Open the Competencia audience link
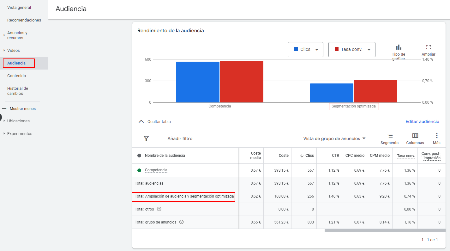Screen dimensions: 450x251 (x=156, y=170)
